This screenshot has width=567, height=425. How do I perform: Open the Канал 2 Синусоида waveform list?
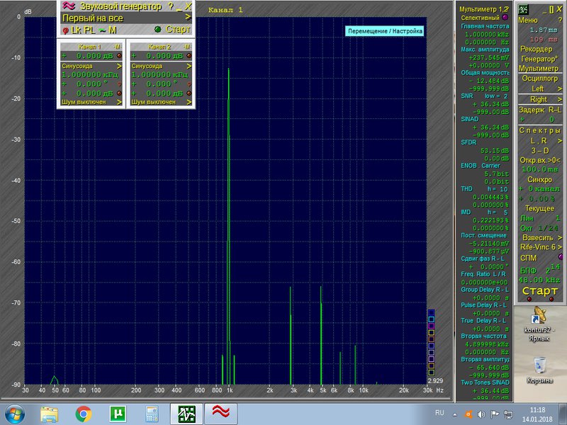(x=161, y=66)
